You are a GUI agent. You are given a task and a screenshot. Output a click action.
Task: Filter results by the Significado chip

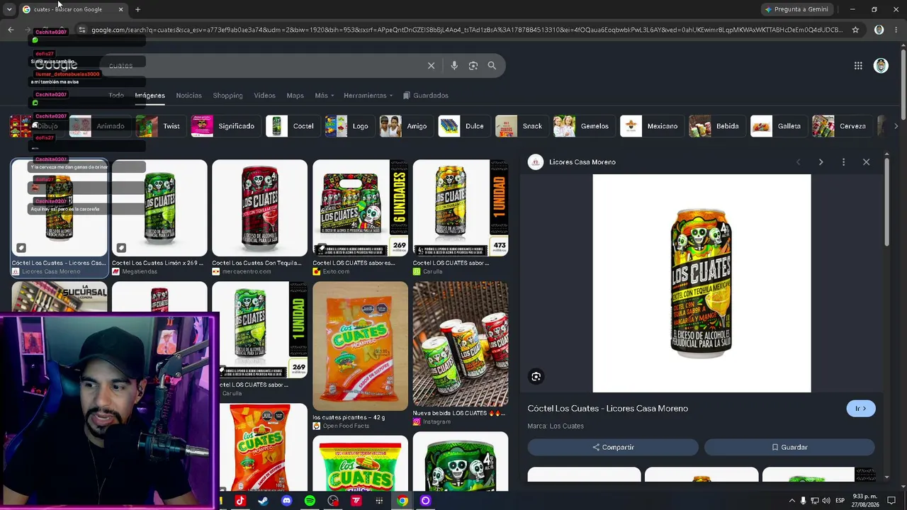pos(225,126)
